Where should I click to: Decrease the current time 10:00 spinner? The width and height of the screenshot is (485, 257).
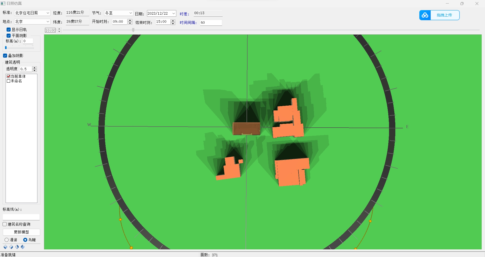tap(59, 32)
